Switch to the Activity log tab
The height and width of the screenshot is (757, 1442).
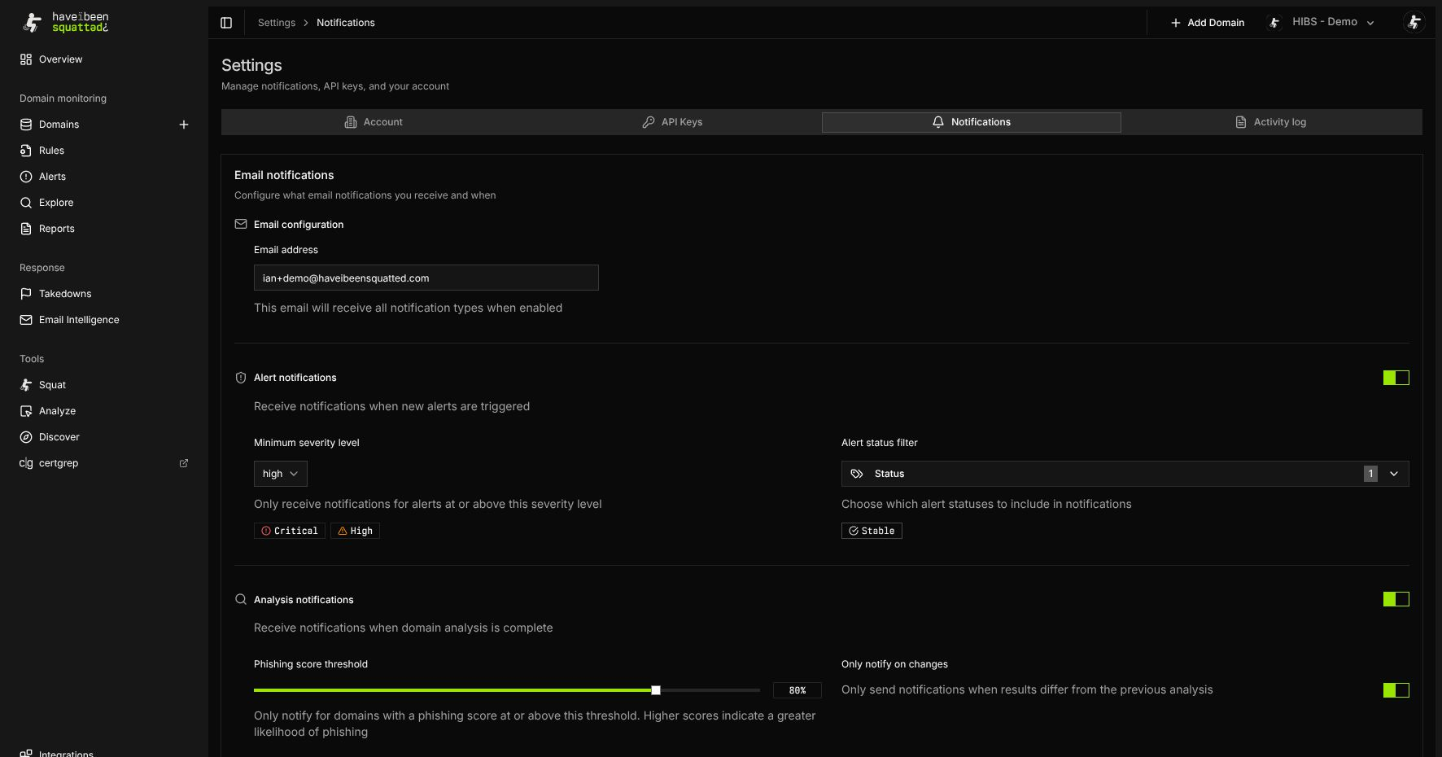(x=1271, y=122)
